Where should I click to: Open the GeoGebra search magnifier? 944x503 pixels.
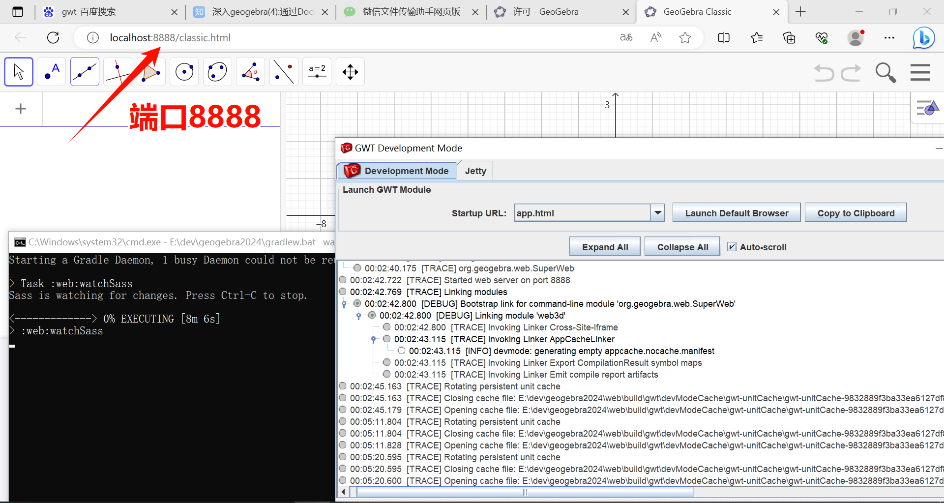[x=885, y=73]
